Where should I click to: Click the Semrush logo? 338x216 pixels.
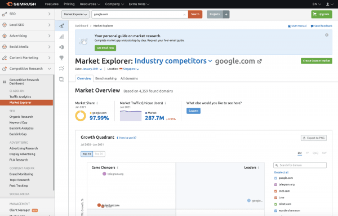coord(21,4)
